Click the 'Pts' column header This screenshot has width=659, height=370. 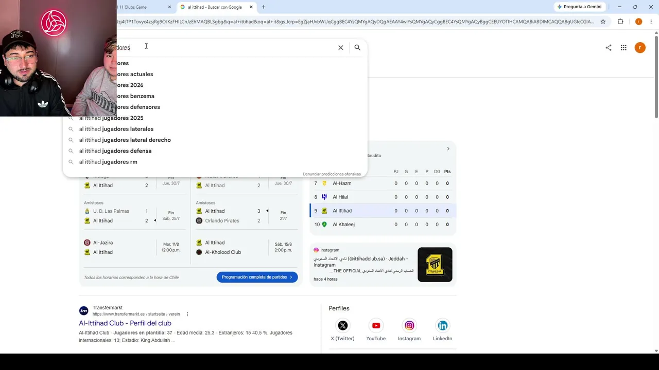(x=447, y=172)
